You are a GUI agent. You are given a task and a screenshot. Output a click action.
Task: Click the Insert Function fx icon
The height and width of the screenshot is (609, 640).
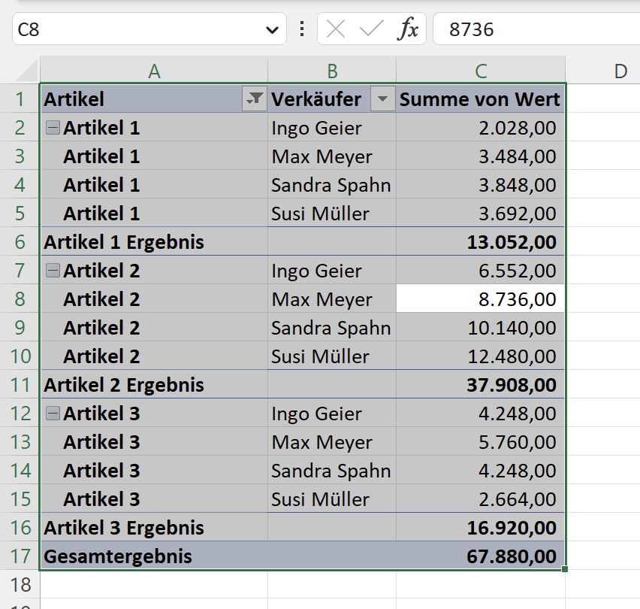pyautogui.click(x=408, y=29)
